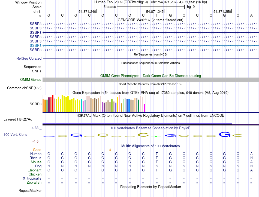The image size is (259, 197).
Task: Click the Scale label
Action: coord(37,7)
